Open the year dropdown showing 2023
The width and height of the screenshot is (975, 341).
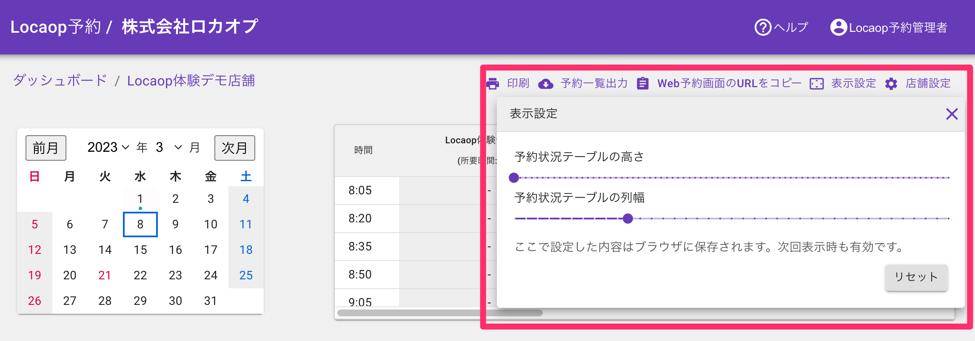(108, 148)
